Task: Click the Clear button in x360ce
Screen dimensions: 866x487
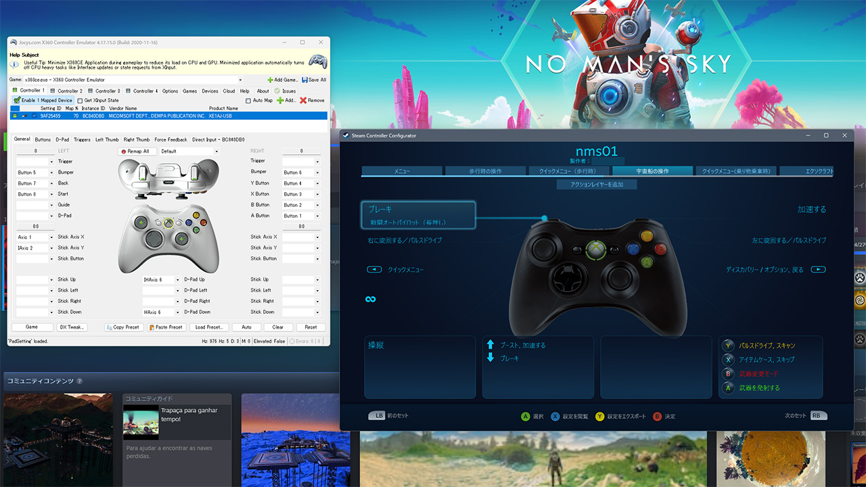Action: [278, 327]
